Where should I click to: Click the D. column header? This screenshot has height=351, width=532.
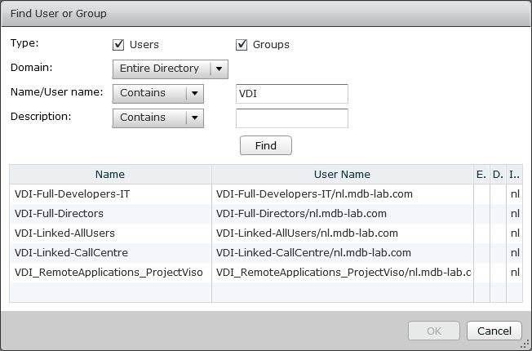click(498, 174)
